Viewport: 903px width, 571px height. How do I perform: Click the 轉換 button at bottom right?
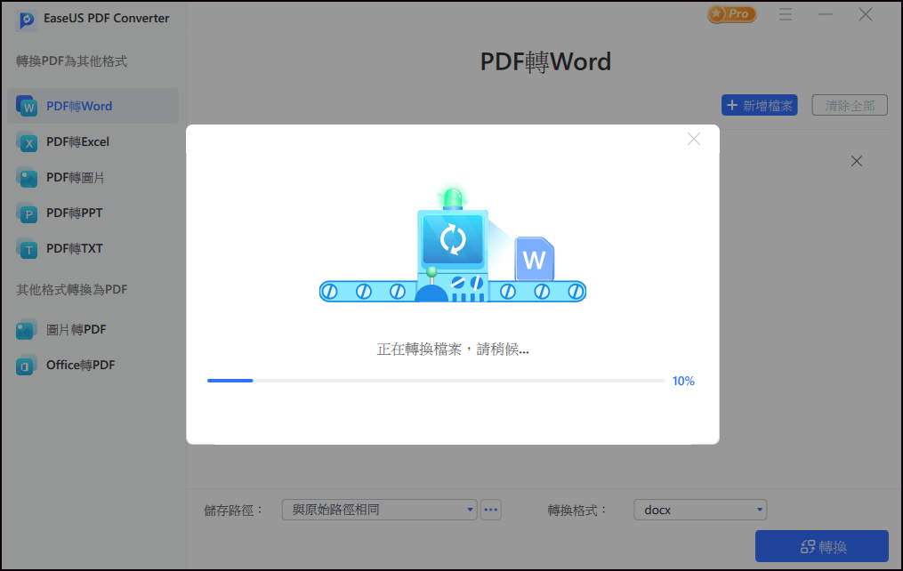(821, 545)
